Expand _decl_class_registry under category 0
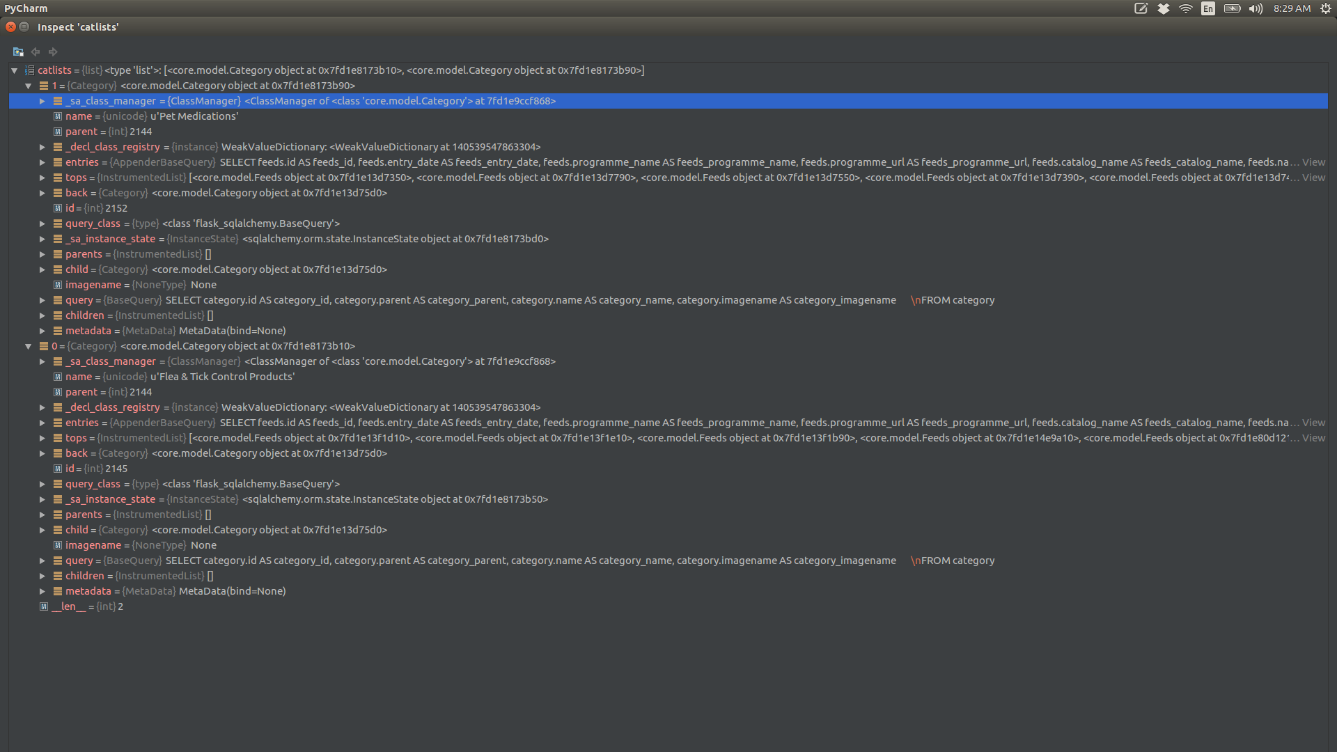 (x=42, y=407)
